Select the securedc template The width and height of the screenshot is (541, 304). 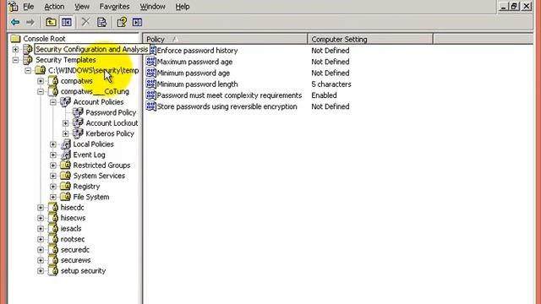(x=75, y=250)
